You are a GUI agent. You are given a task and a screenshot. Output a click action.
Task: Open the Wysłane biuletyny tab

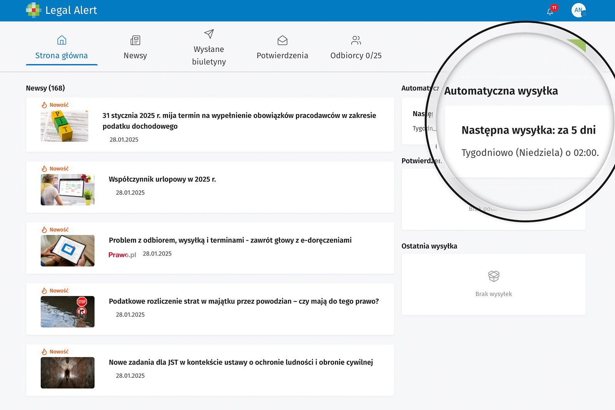click(209, 56)
